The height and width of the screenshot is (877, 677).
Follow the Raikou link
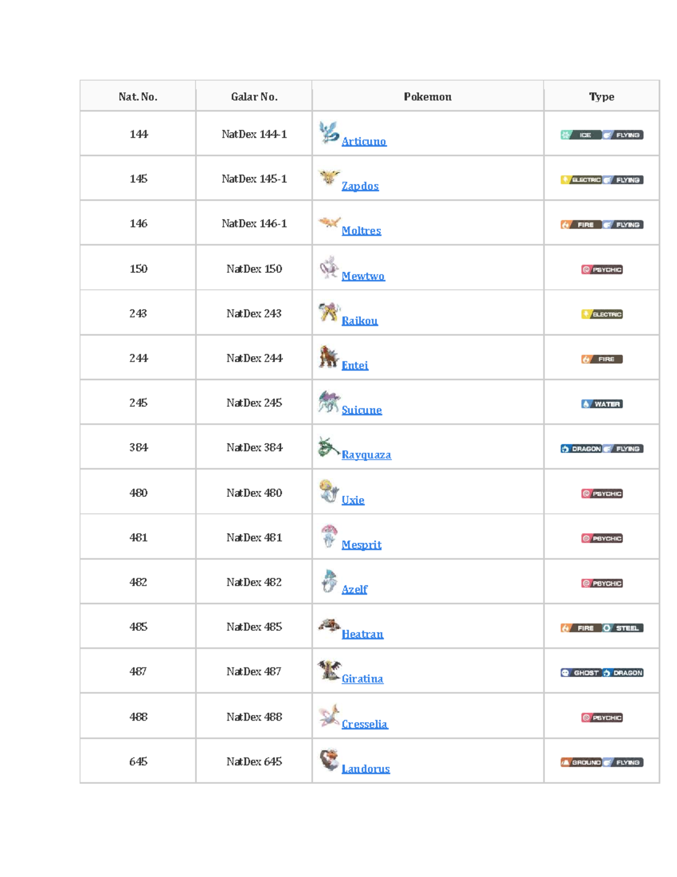(x=359, y=320)
